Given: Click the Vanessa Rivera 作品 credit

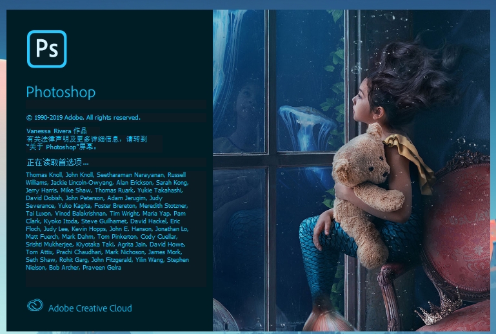Looking at the screenshot, I should click(57, 131).
